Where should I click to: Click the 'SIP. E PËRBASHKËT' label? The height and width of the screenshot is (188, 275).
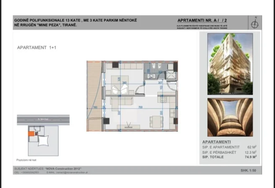(x=219, y=152)
